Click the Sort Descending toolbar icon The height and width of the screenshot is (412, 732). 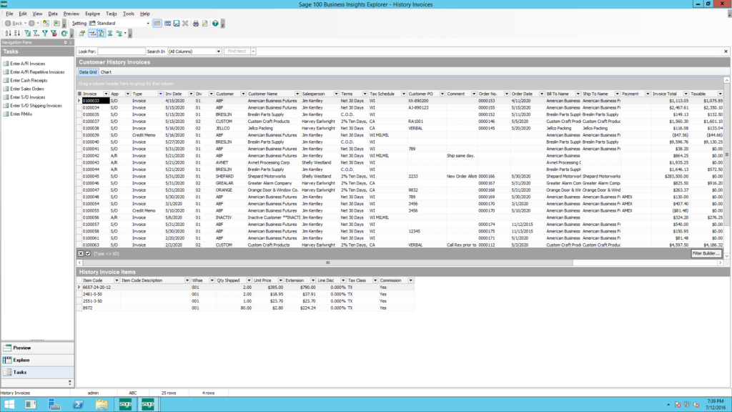tap(17, 33)
